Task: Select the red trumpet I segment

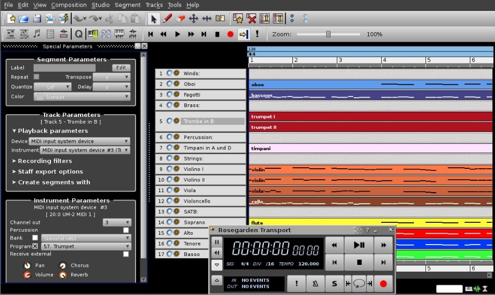Action: point(371,116)
